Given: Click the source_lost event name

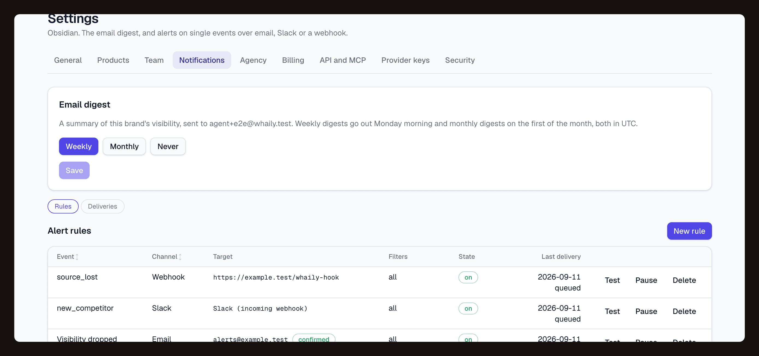Looking at the screenshot, I should (77, 277).
